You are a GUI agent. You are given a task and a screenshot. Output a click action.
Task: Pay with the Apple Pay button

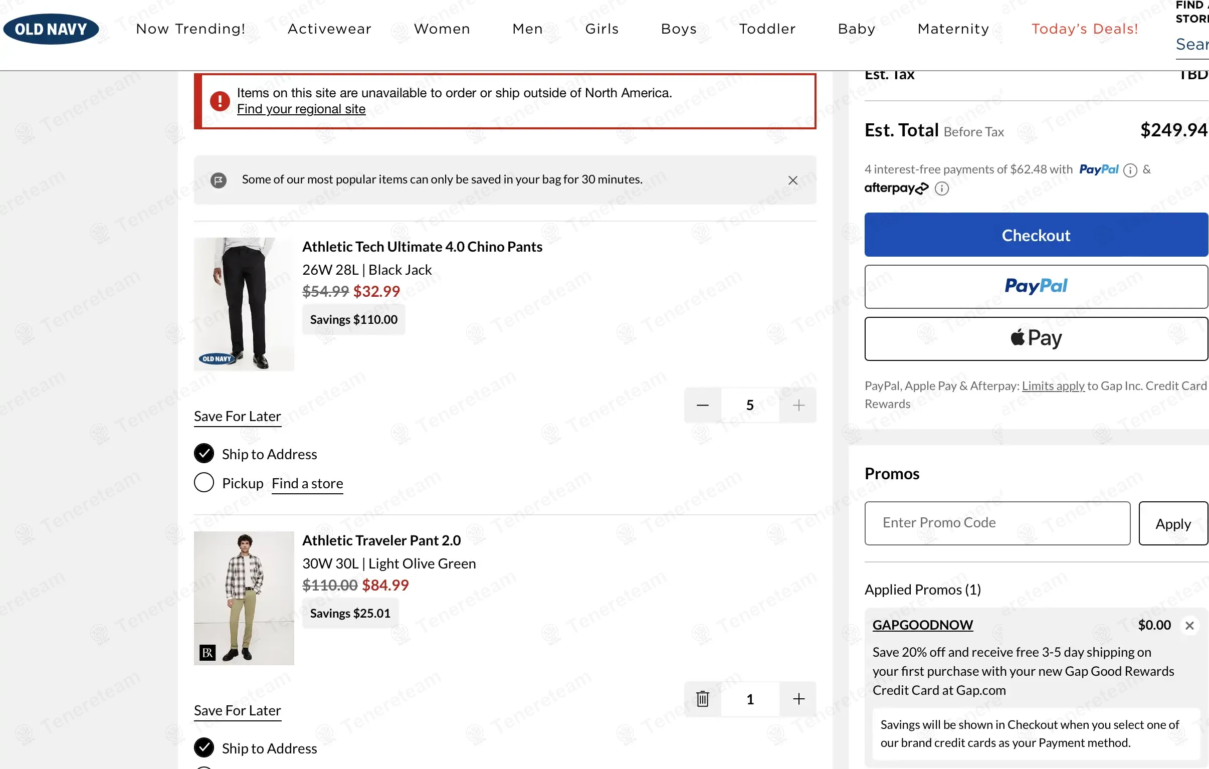pyautogui.click(x=1036, y=338)
